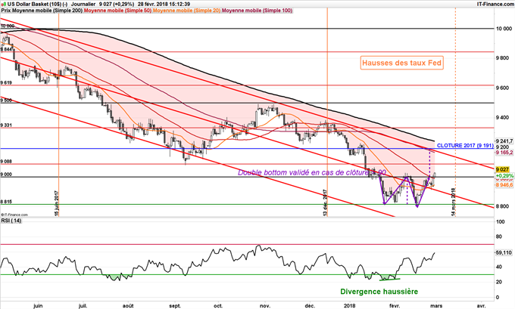The width and height of the screenshot is (515, 309).
Task: Select the Moyenne mobile (Simple 20) legend
Action: coord(186,11)
